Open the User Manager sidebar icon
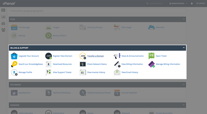The image size is (207, 114). point(3,30)
